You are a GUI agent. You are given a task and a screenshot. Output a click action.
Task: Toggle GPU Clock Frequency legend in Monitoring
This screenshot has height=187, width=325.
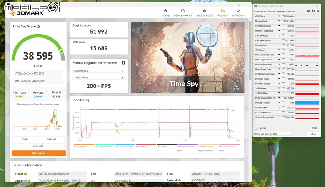[x=229, y=148]
